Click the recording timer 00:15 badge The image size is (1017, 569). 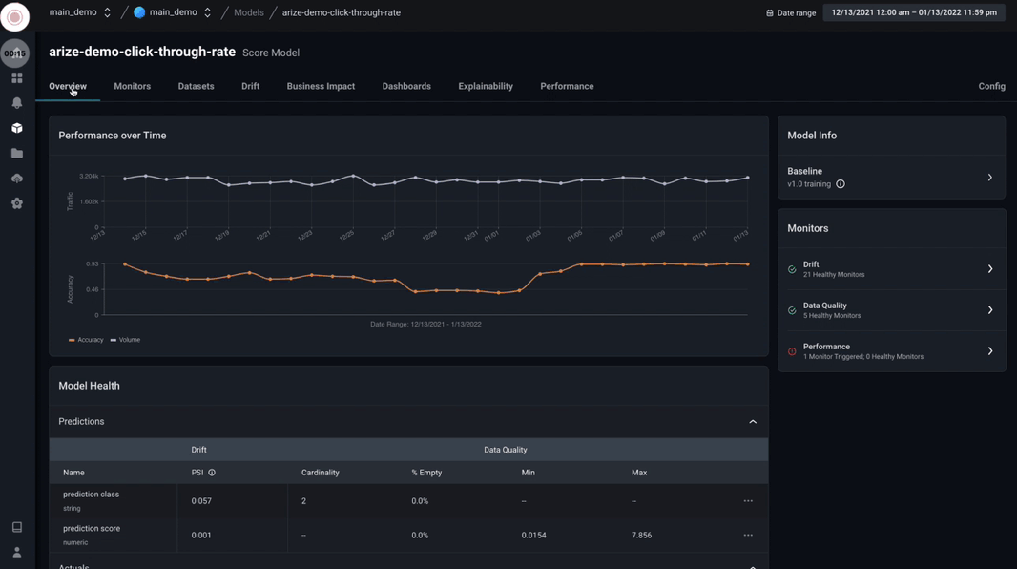(x=15, y=53)
